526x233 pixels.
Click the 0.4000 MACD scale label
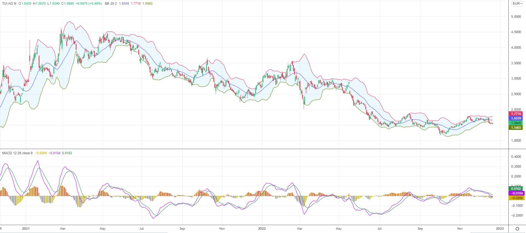(516, 157)
